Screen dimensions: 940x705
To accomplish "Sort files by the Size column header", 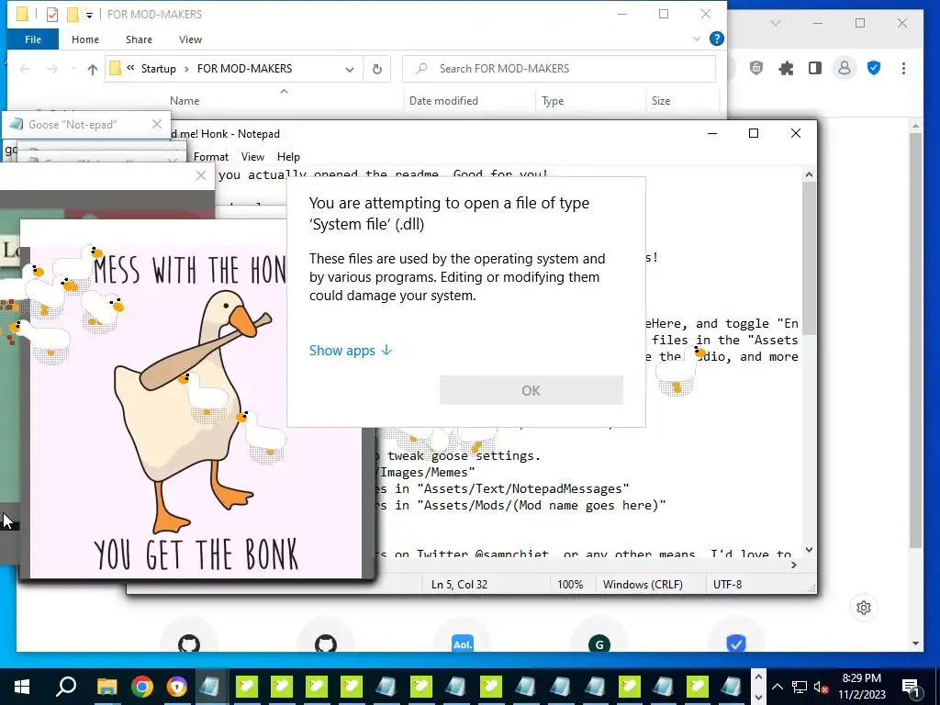I will pos(661,101).
